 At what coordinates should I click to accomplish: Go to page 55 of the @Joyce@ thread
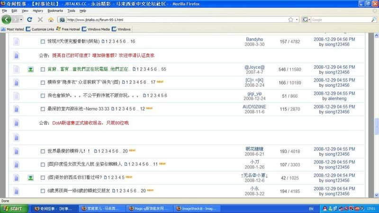(163, 69)
